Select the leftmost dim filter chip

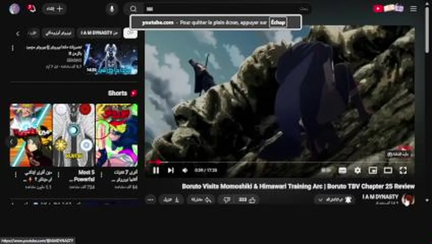point(33,33)
